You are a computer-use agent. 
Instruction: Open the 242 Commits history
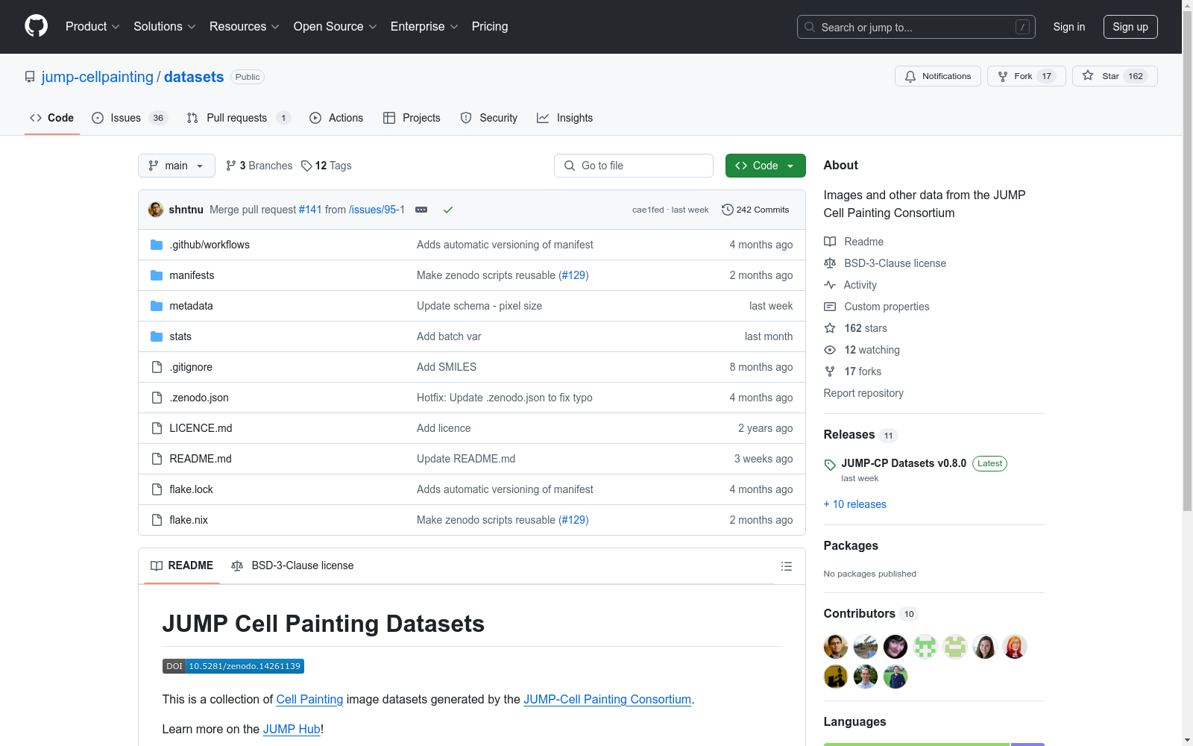pos(755,210)
